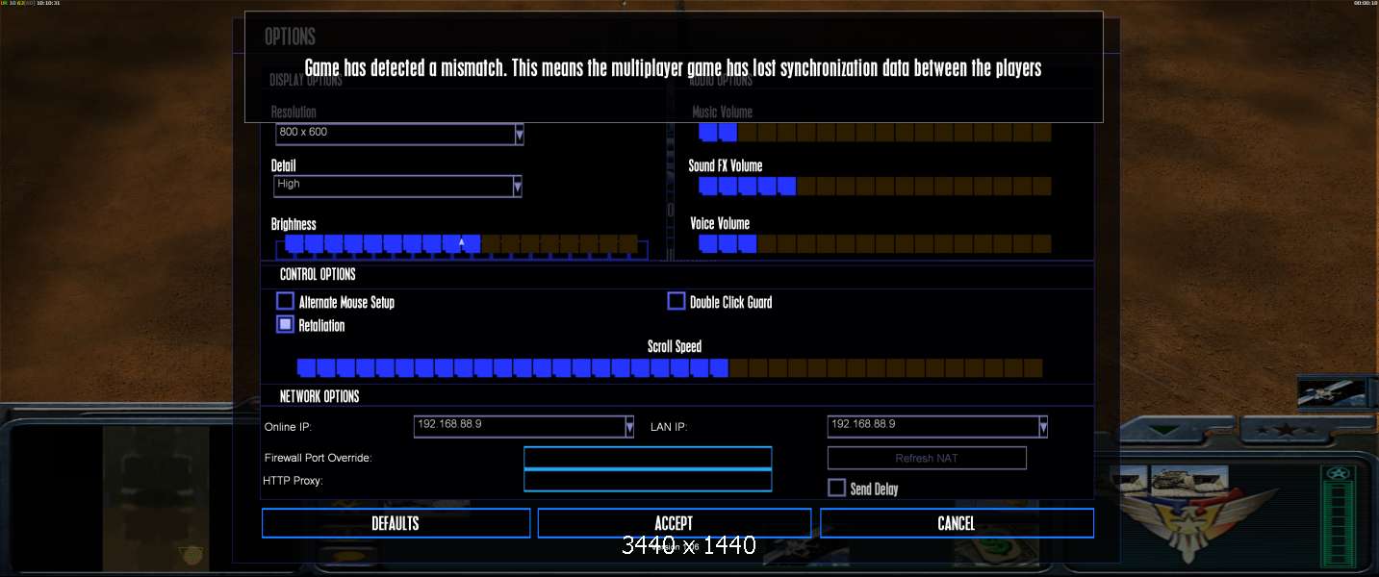Click the circled star above the green power bar
1379x577 pixels.
[1337, 472]
